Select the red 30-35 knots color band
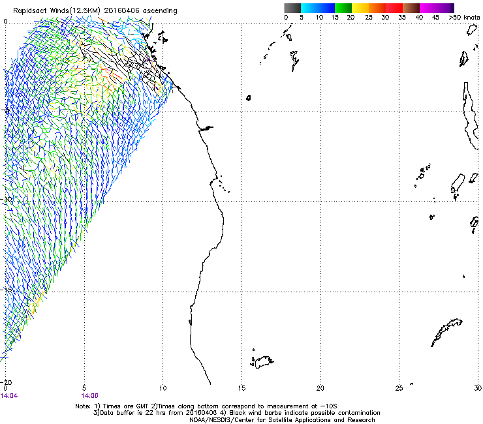The width and height of the screenshot is (483, 424). tap(394, 8)
